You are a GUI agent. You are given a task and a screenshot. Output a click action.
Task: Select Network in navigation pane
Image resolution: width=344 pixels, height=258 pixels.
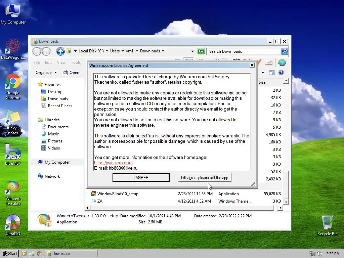click(x=49, y=176)
